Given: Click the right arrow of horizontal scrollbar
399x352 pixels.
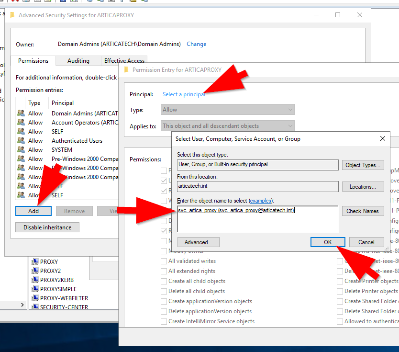Looking at the screenshot, I should (x=22, y=305).
